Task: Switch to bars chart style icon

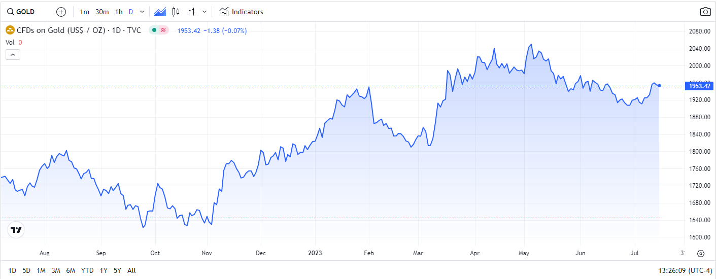Action: [x=191, y=12]
